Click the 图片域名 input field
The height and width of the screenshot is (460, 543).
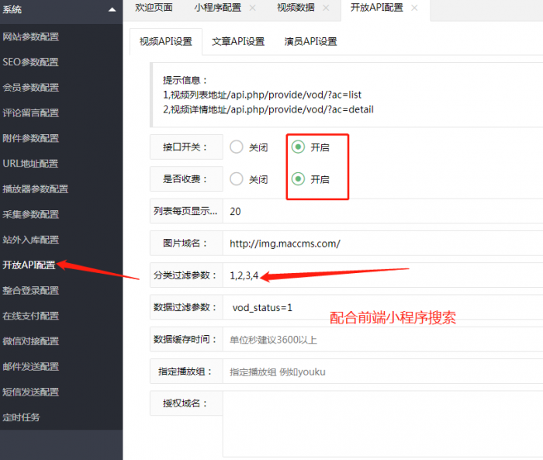383,244
